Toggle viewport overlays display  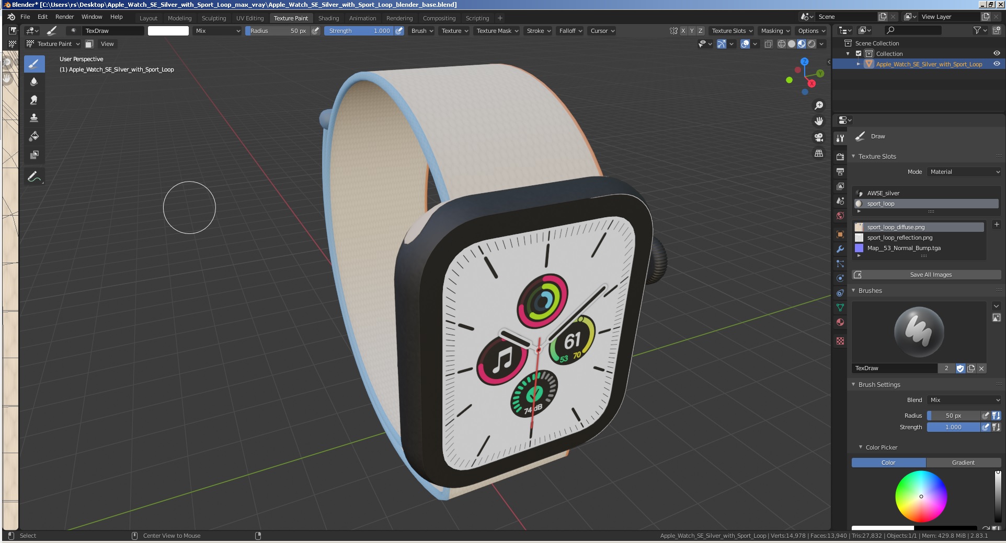[x=746, y=44]
